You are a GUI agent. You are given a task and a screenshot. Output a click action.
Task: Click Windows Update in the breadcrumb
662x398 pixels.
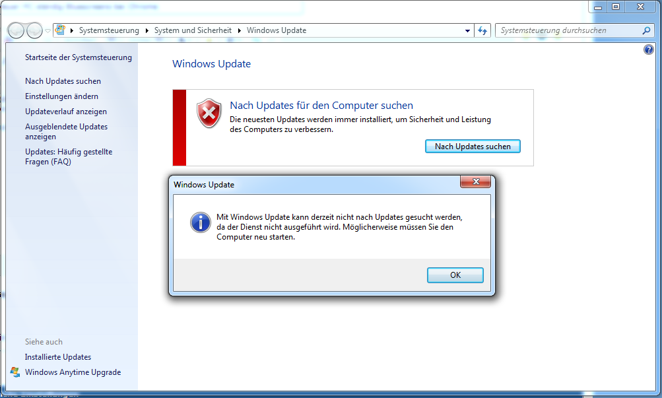tap(277, 30)
